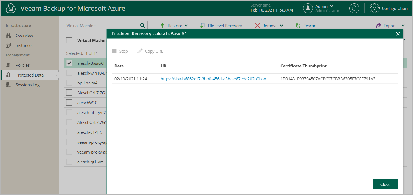
Task: Click the Stop square icon in dialog
Action: point(114,51)
